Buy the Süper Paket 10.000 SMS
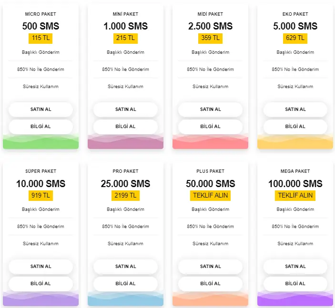Image resolution: width=335 pixels, height=308 pixels. pos(41,267)
